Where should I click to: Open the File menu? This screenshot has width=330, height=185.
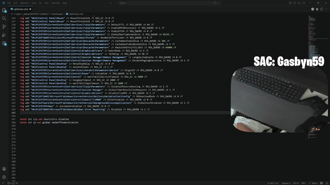point(9,3)
